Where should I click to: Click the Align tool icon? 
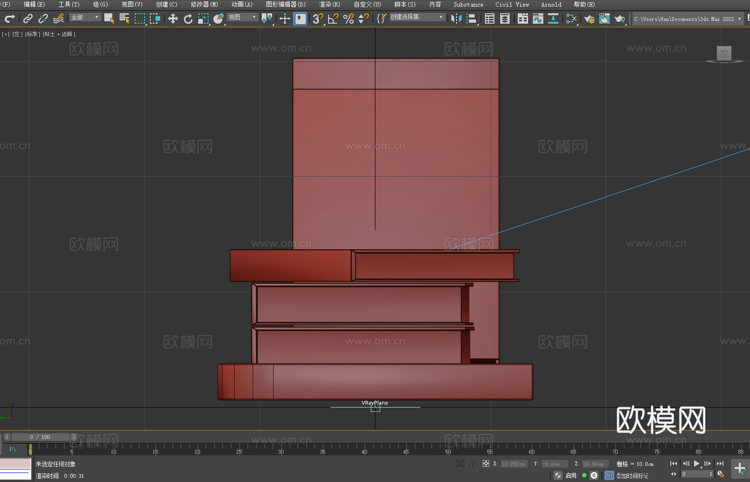[x=472, y=18]
